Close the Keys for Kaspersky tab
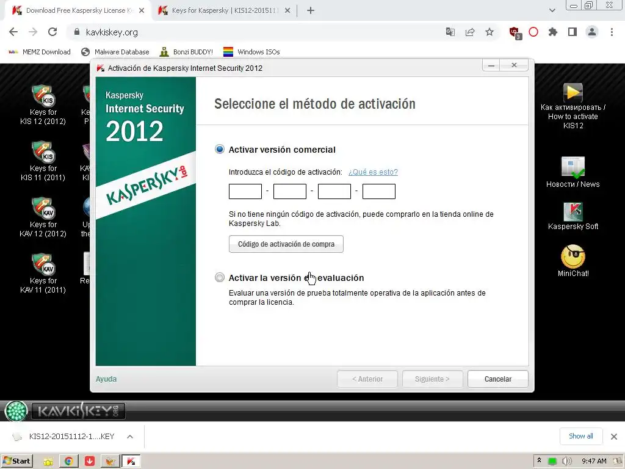This screenshot has height=469, width=625. coord(287,11)
